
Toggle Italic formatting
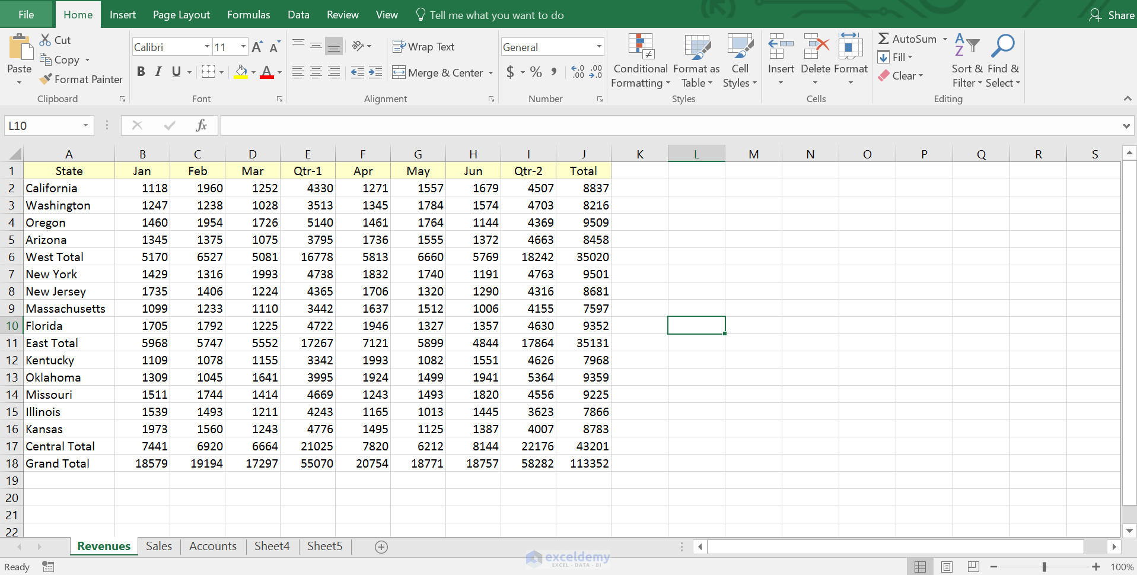pos(158,72)
